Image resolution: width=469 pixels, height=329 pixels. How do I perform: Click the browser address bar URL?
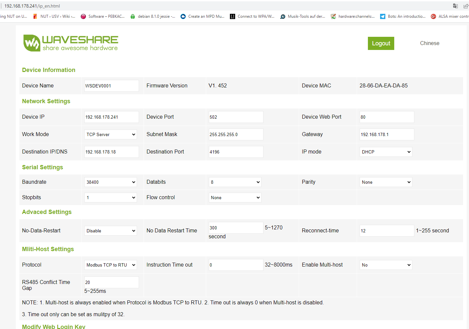32,6
